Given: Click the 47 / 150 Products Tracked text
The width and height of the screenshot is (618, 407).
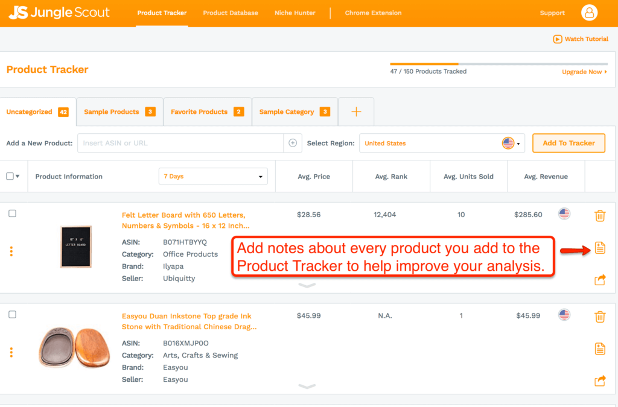Looking at the screenshot, I should click(x=428, y=71).
